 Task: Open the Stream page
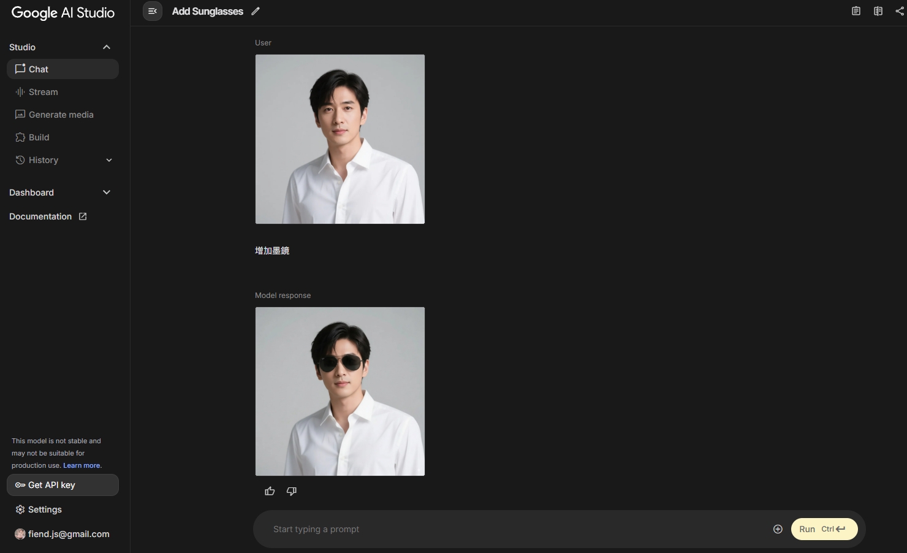pos(43,92)
